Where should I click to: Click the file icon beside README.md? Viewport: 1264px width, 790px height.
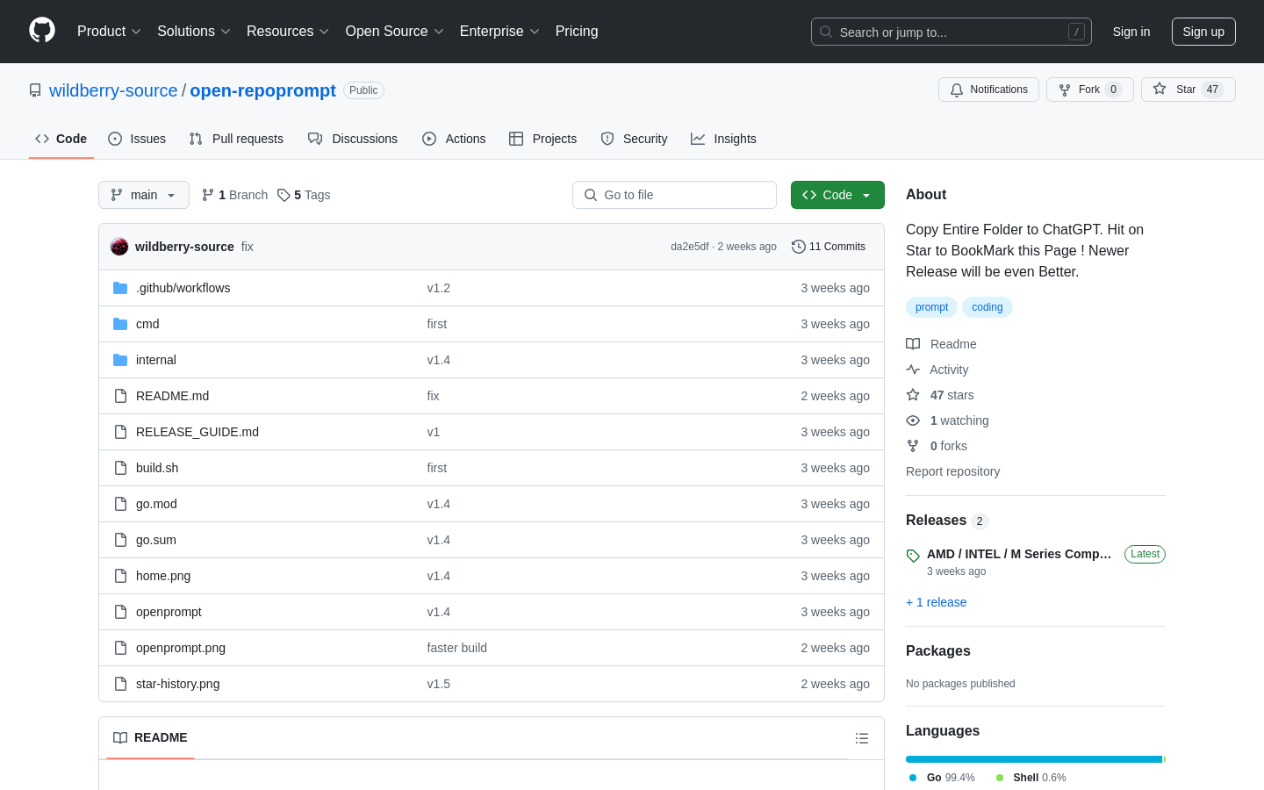click(120, 396)
